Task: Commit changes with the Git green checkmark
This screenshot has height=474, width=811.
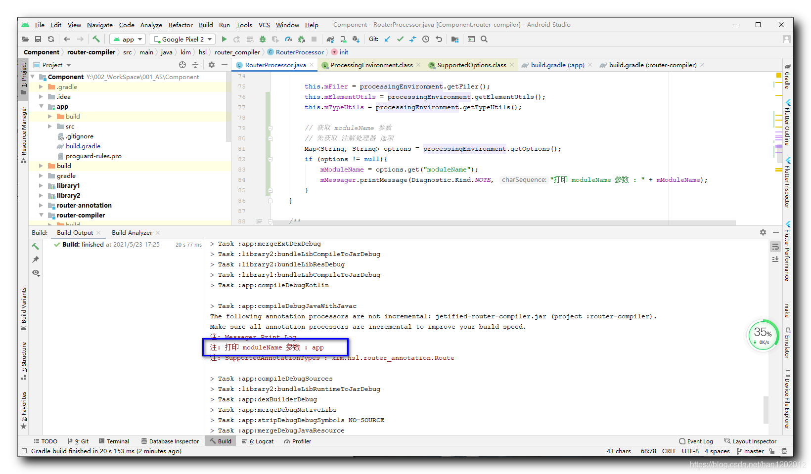Action: pos(400,39)
